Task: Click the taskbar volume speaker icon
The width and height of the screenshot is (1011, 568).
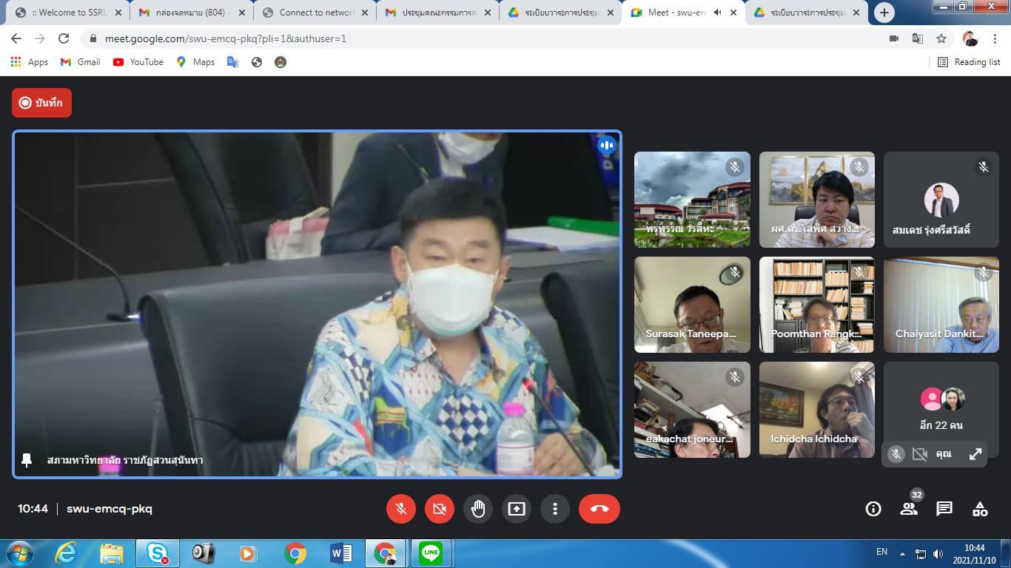Action: tap(938, 553)
